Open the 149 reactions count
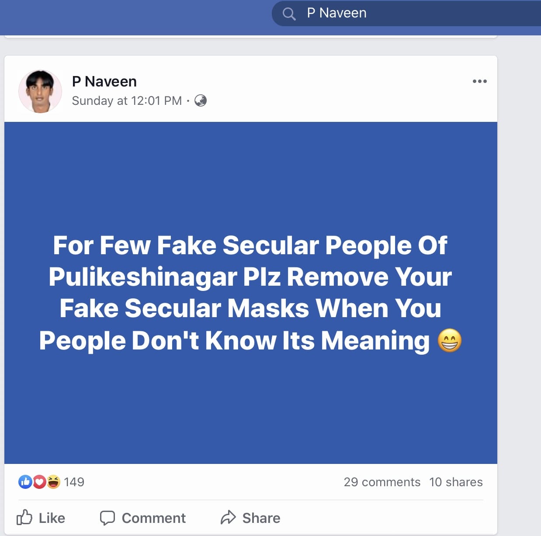Screen dimensions: 541x536 click(x=74, y=482)
